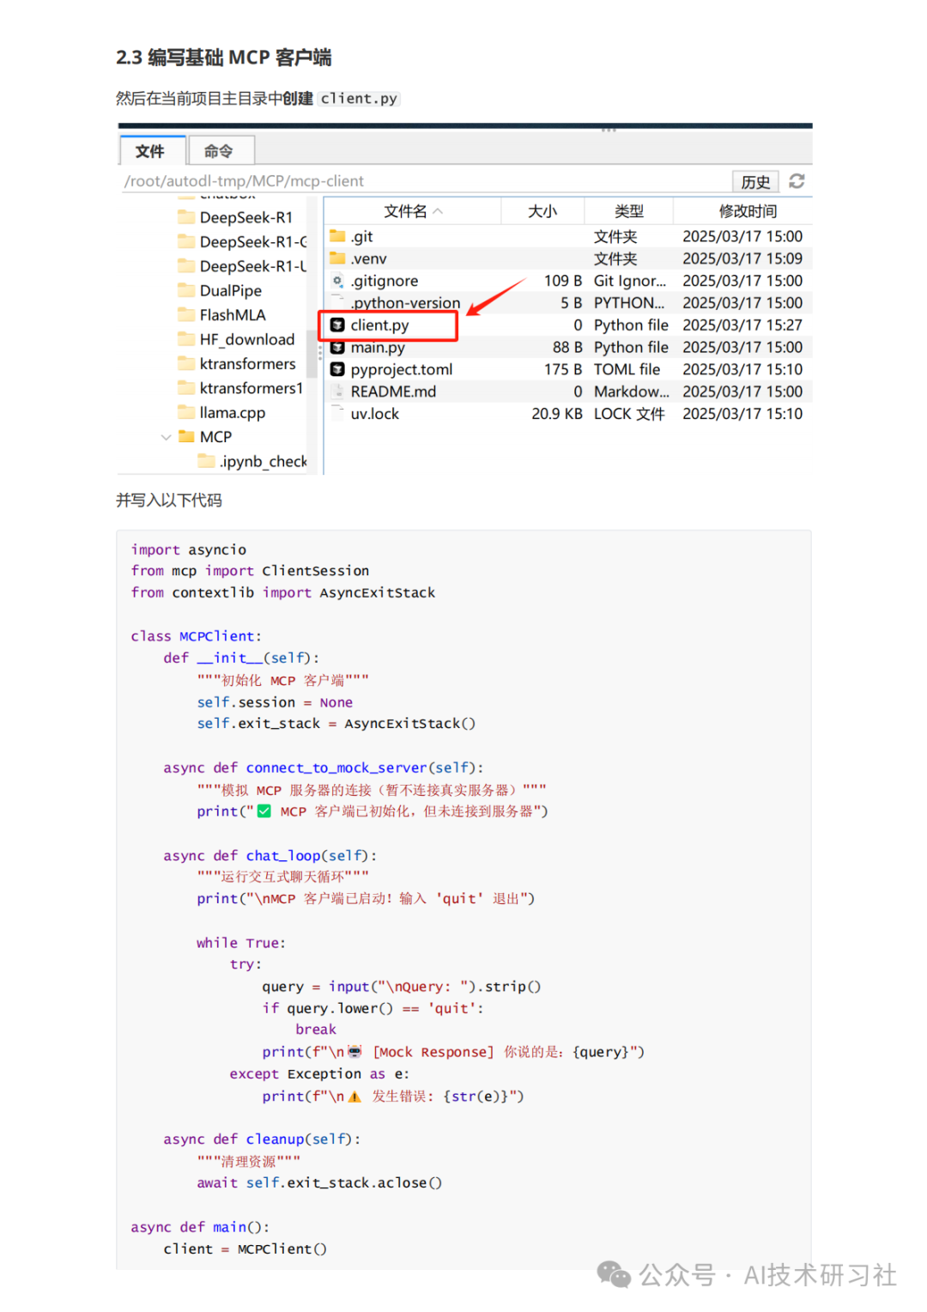Open the llama.cpp folder icon
Image resolution: width=927 pixels, height=1312 pixels.
186,412
